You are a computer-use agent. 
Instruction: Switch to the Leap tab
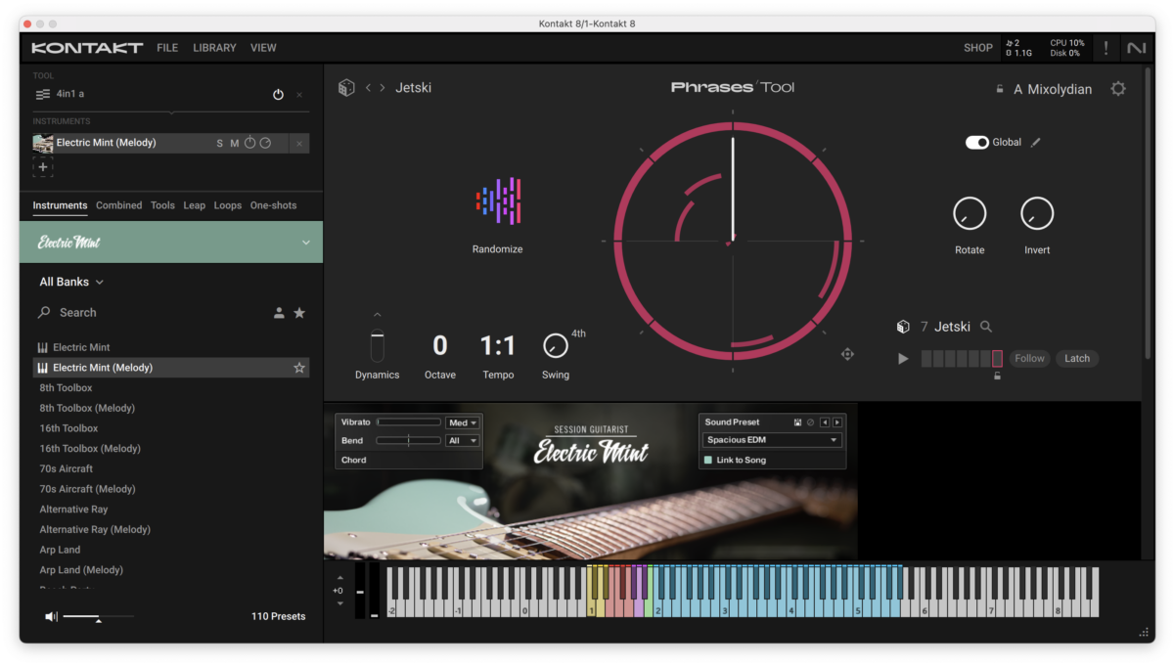click(195, 205)
